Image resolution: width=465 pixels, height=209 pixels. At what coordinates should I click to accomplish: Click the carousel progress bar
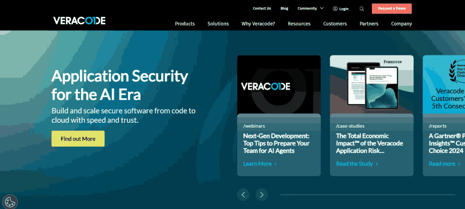tap(368, 194)
